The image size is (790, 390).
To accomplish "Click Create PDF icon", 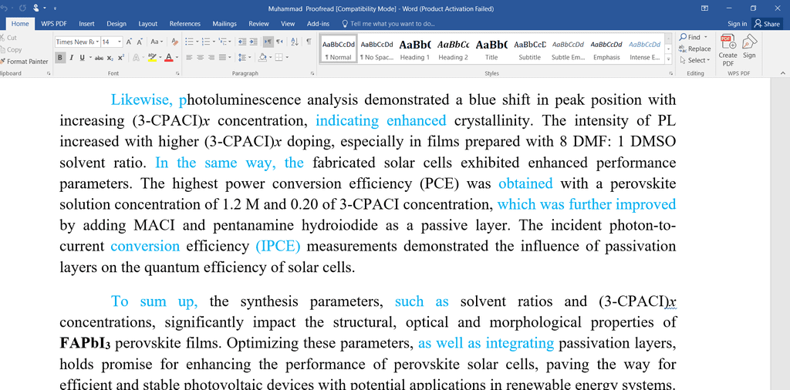I will [728, 50].
